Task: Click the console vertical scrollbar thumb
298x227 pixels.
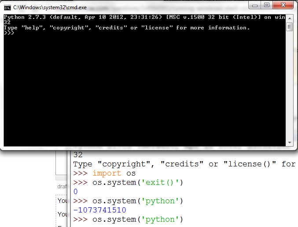Action: point(289,27)
